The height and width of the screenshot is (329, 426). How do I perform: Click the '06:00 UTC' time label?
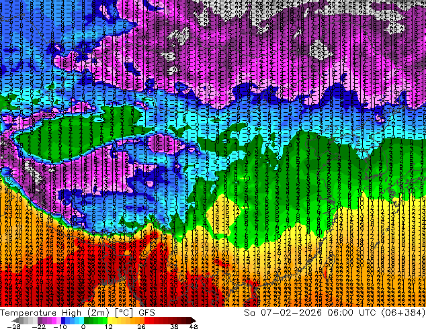(x=352, y=313)
